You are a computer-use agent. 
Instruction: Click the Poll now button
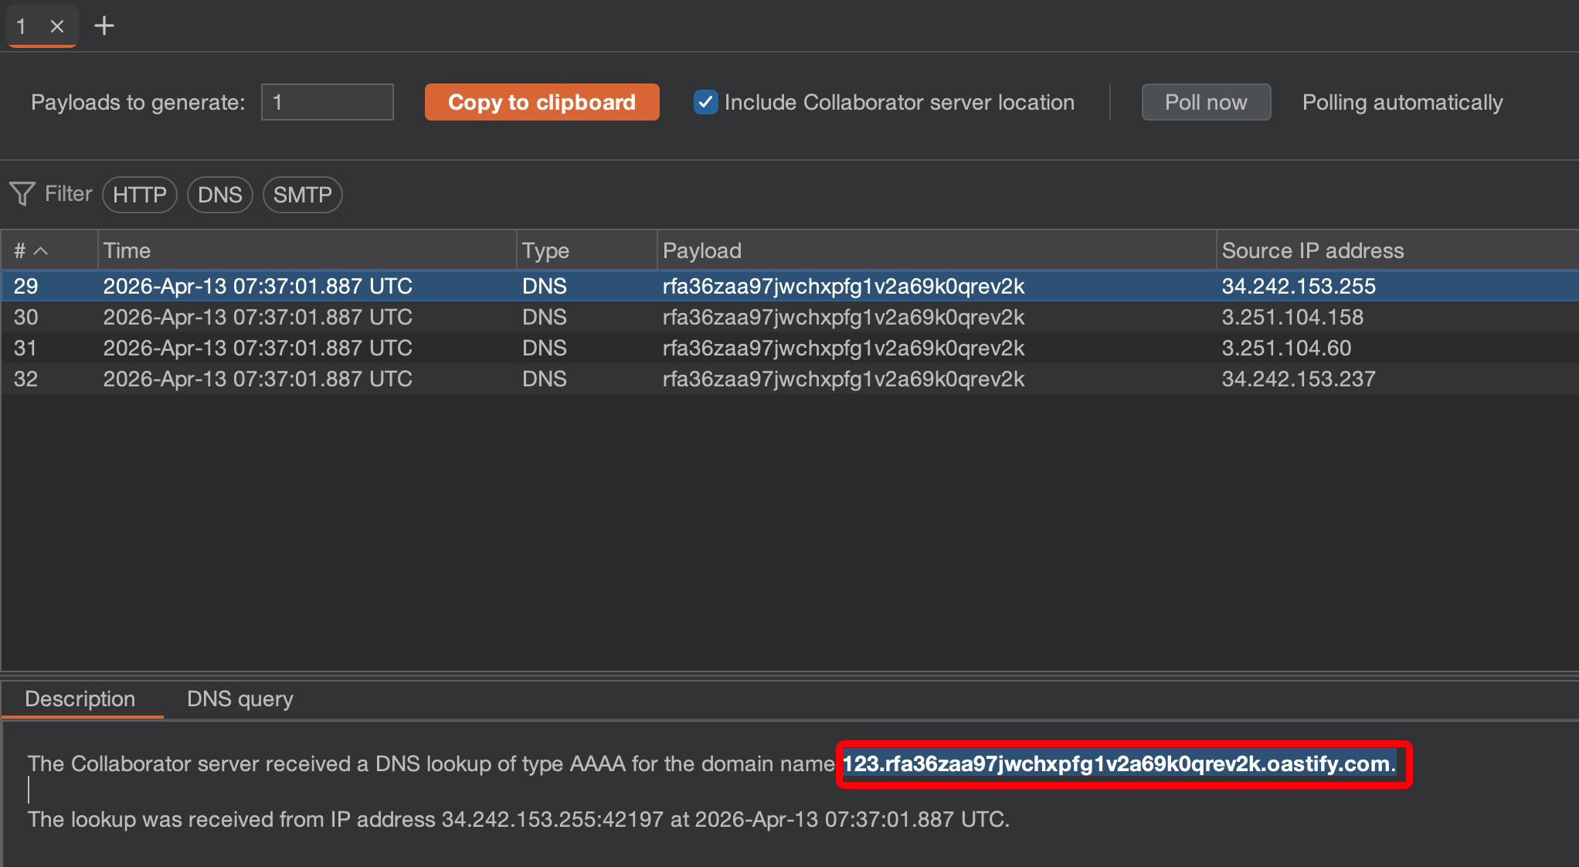coord(1205,102)
